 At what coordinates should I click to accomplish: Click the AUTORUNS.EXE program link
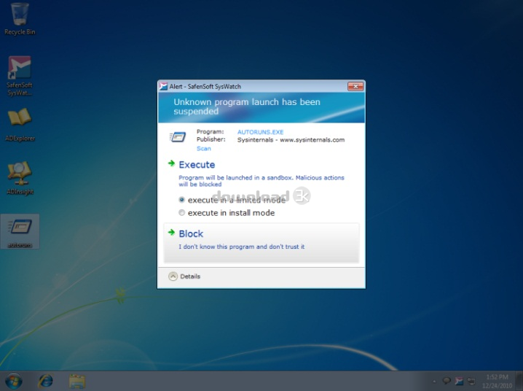[x=261, y=132]
